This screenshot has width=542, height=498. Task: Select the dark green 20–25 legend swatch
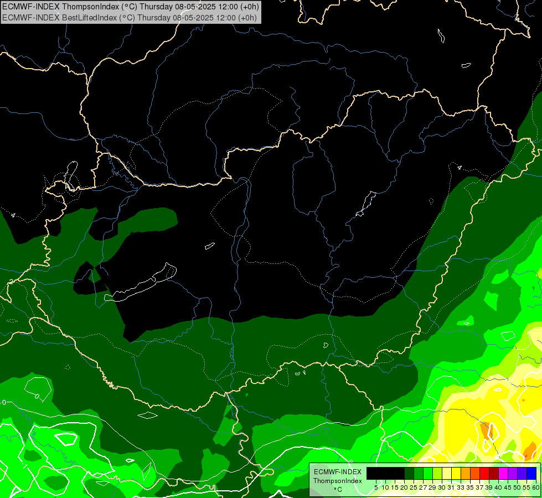click(409, 474)
